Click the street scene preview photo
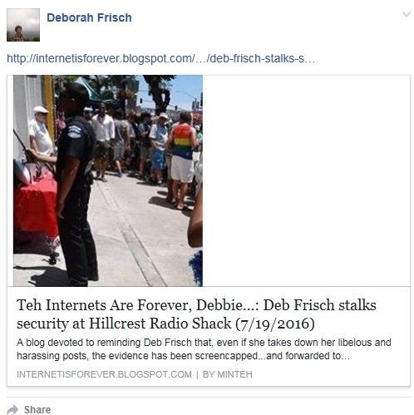The width and height of the screenshot is (414, 415). [x=108, y=180]
